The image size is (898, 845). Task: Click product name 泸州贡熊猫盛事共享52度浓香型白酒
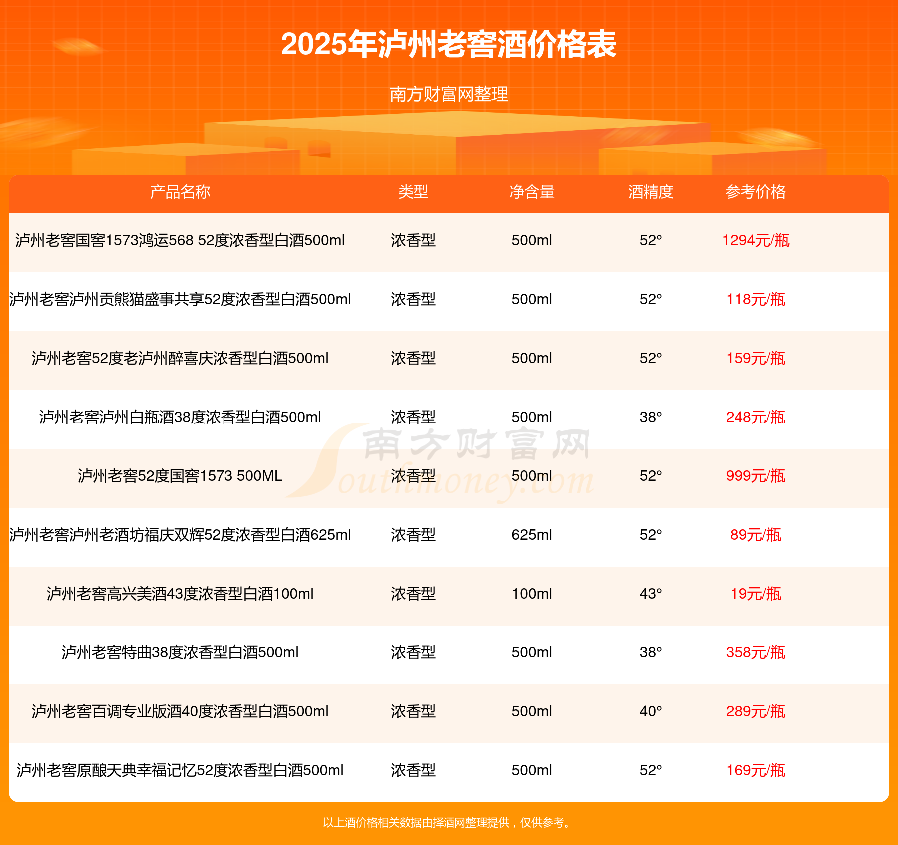tap(180, 299)
